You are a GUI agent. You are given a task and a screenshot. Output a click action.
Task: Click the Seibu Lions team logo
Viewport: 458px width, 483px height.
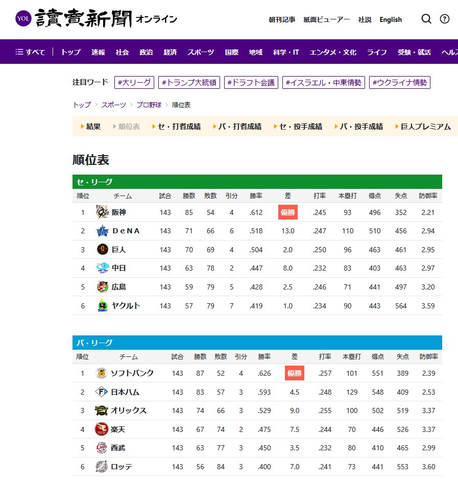coord(102,448)
